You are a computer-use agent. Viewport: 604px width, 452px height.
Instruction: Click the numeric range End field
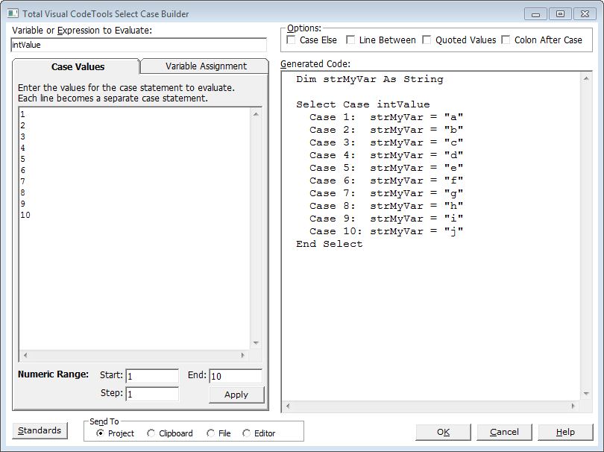pyautogui.click(x=236, y=376)
